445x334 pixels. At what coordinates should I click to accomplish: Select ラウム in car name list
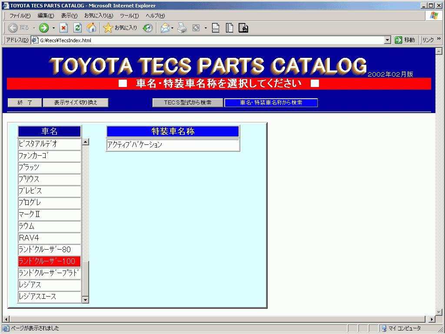point(50,226)
